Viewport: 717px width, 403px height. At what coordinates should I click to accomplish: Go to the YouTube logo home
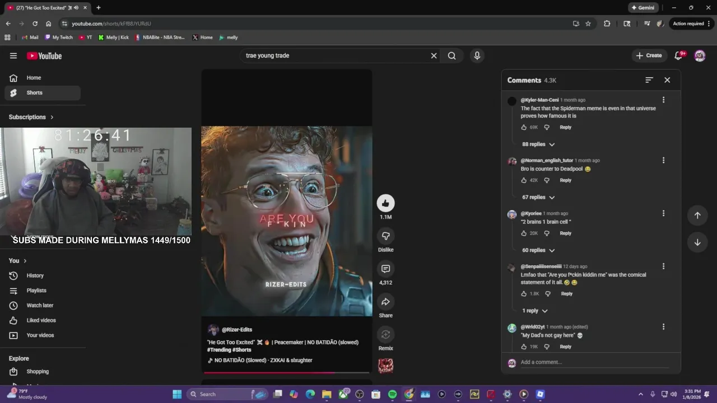(x=44, y=55)
